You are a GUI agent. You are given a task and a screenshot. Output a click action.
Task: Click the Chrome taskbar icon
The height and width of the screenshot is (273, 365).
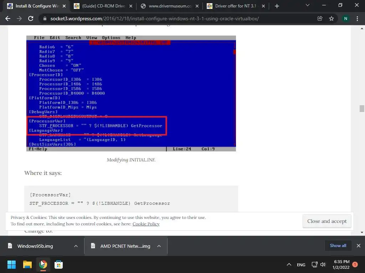[x=43, y=264]
